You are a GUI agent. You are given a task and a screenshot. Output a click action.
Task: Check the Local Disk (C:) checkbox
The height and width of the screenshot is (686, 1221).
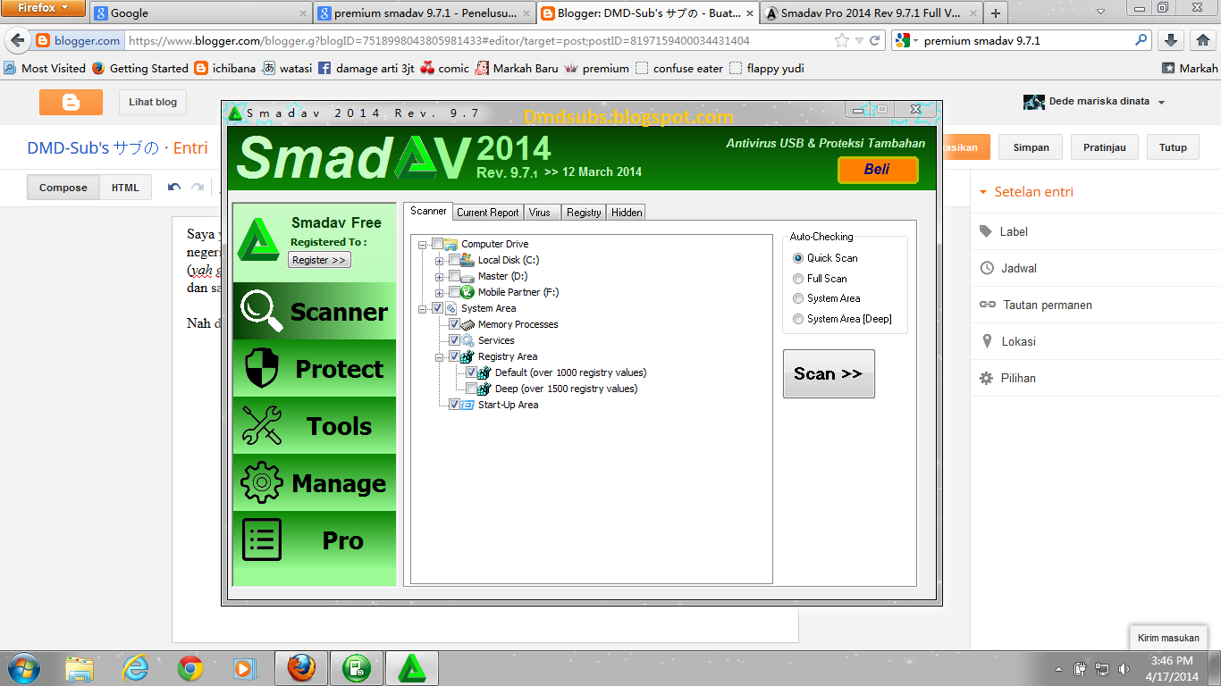click(x=454, y=260)
